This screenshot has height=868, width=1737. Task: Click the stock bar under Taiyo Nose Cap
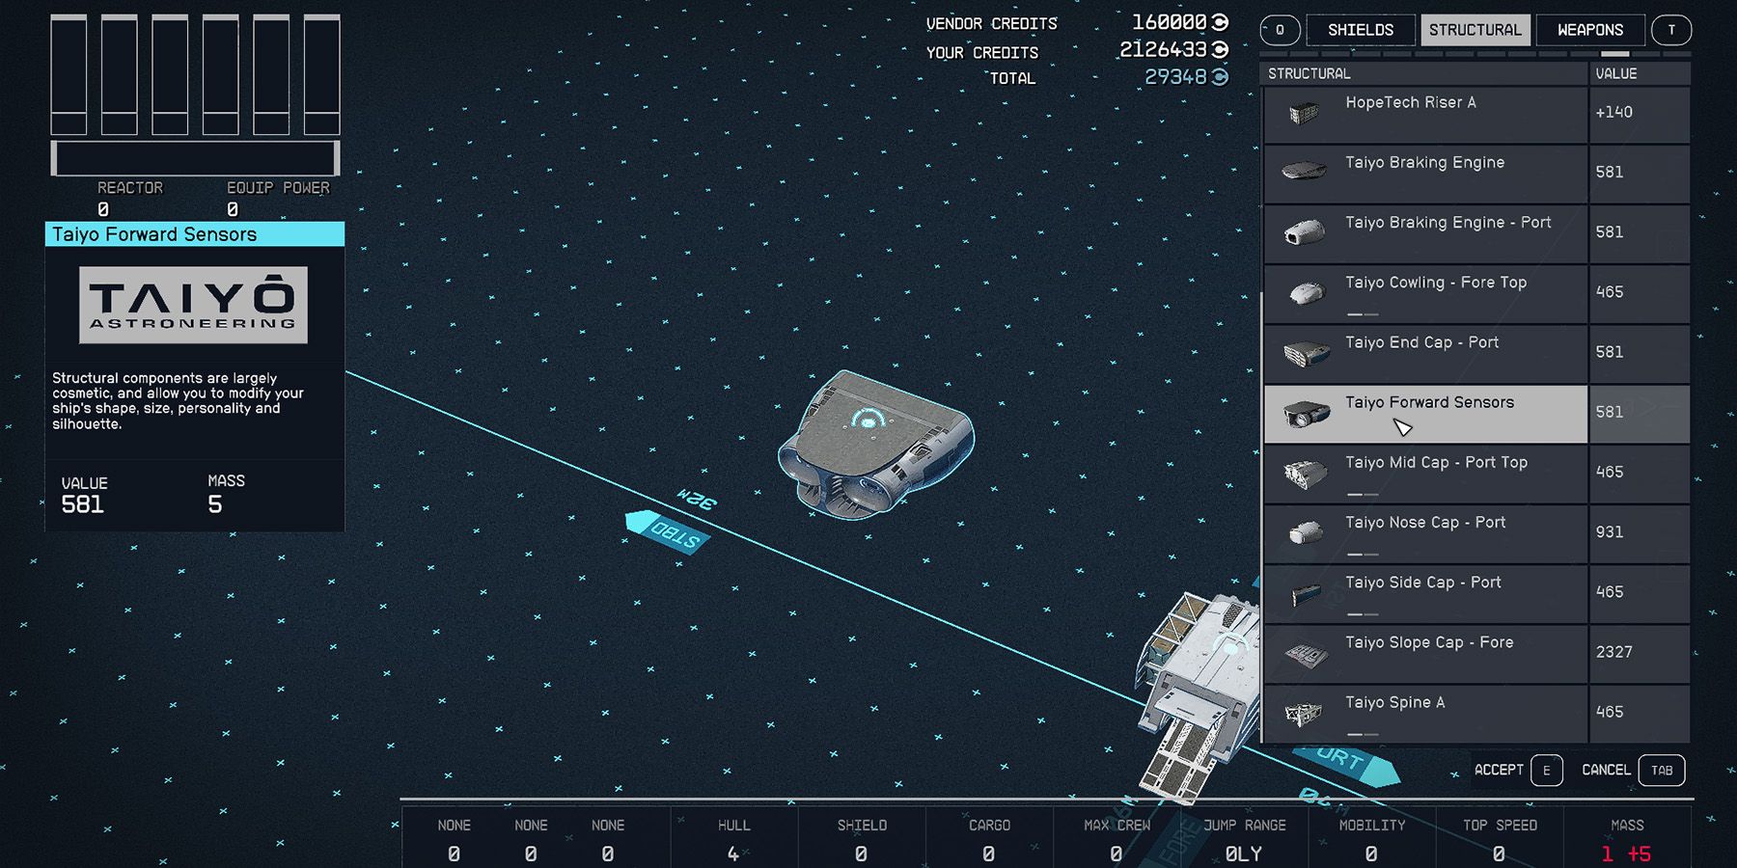tap(1361, 553)
